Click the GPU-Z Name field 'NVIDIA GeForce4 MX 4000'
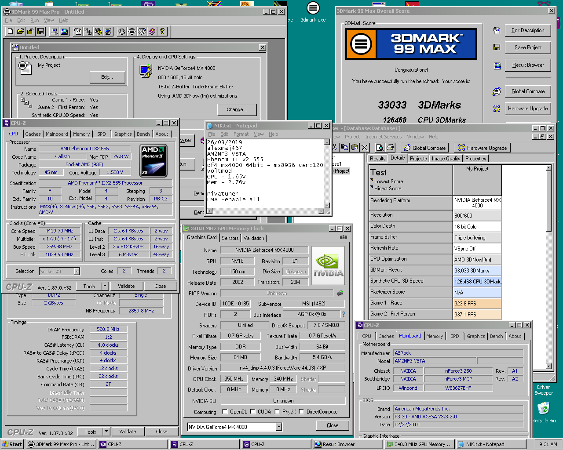The height and width of the screenshot is (450, 563). [x=264, y=250]
